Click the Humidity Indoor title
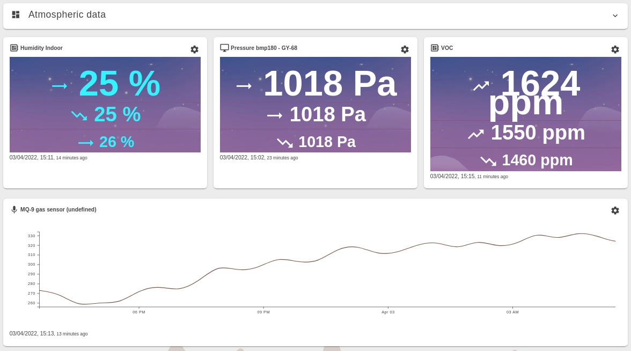The height and width of the screenshot is (351, 631). tap(41, 48)
